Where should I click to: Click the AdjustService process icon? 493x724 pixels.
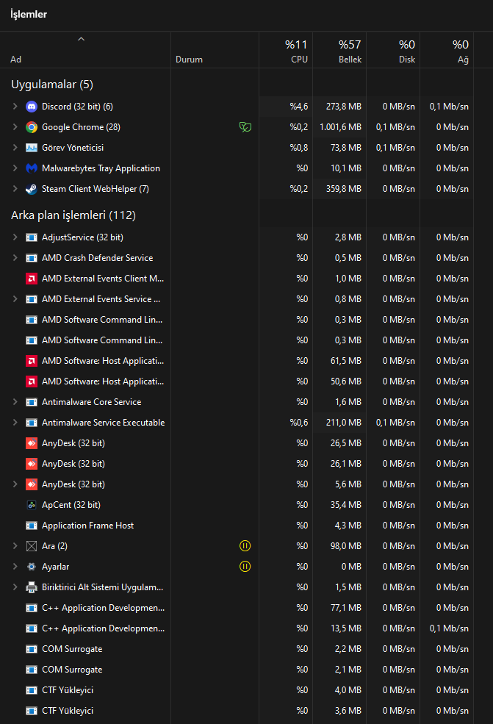[x=32, y=237]
